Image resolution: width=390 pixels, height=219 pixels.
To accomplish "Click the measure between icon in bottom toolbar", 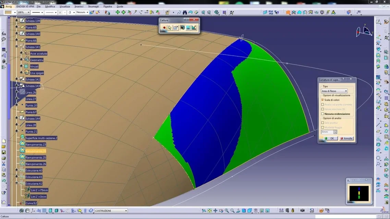I will tap(281, 210).
